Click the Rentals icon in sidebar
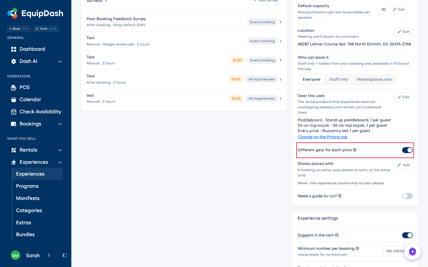This screenshot has height=267, width=428. 14,150
